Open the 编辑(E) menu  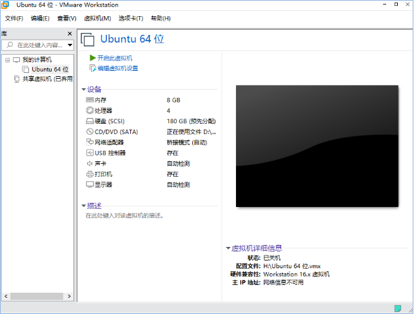[x=40, y=18]
